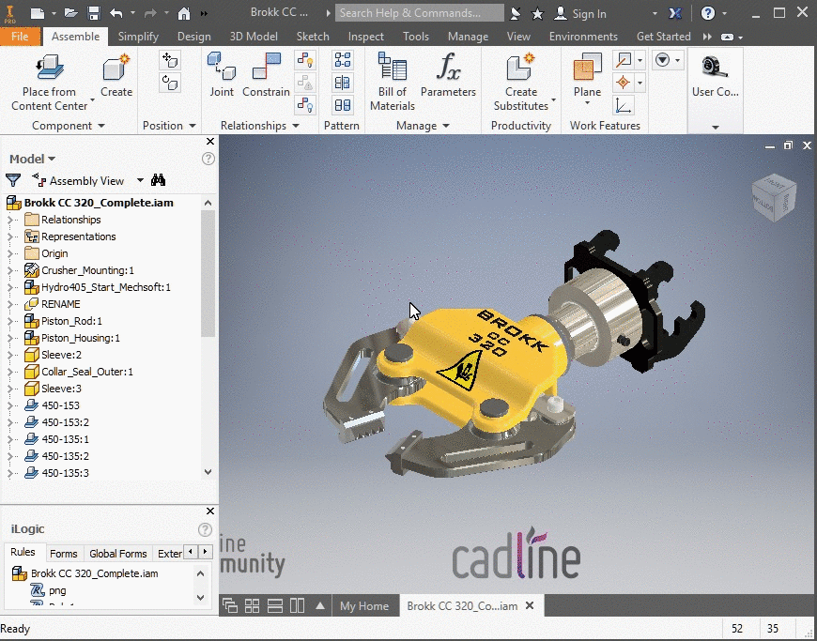Click the binoculars find icon
The image size is (817, 641).
(158, 180)
